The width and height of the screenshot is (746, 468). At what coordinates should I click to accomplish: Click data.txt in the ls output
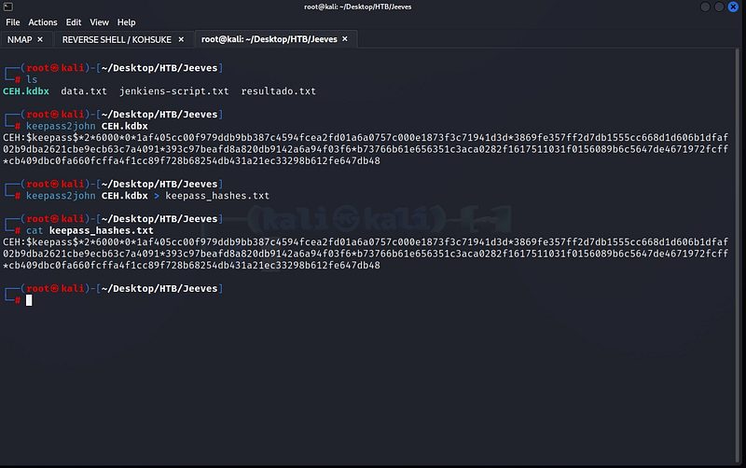pyautogui.click(x=84, y=91)
